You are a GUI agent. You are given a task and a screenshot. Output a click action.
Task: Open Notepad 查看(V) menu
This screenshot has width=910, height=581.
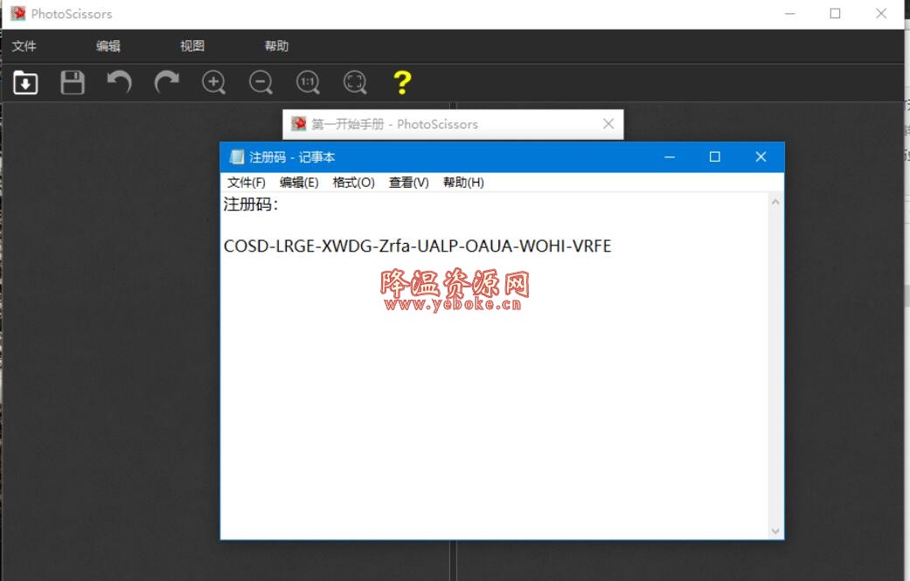[x=408, y=183]
